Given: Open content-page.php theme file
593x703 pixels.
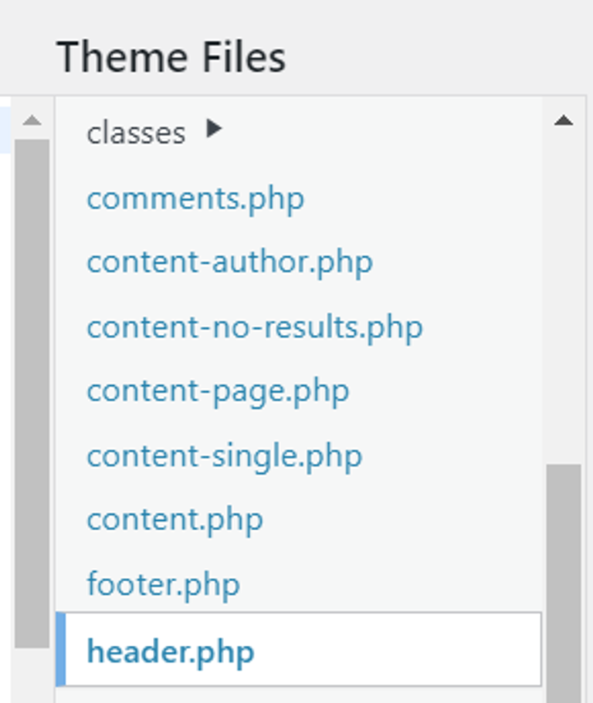Looking at the screenshot, I should pyautogui.click(x=218, y=392).
